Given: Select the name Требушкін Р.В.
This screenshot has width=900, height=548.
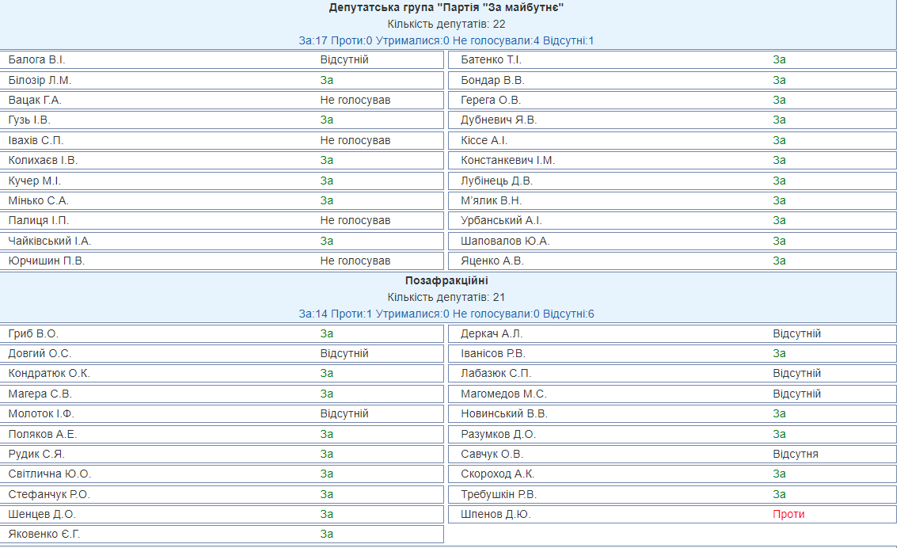Looking at the screenshot, I should [x=498, y=495].
